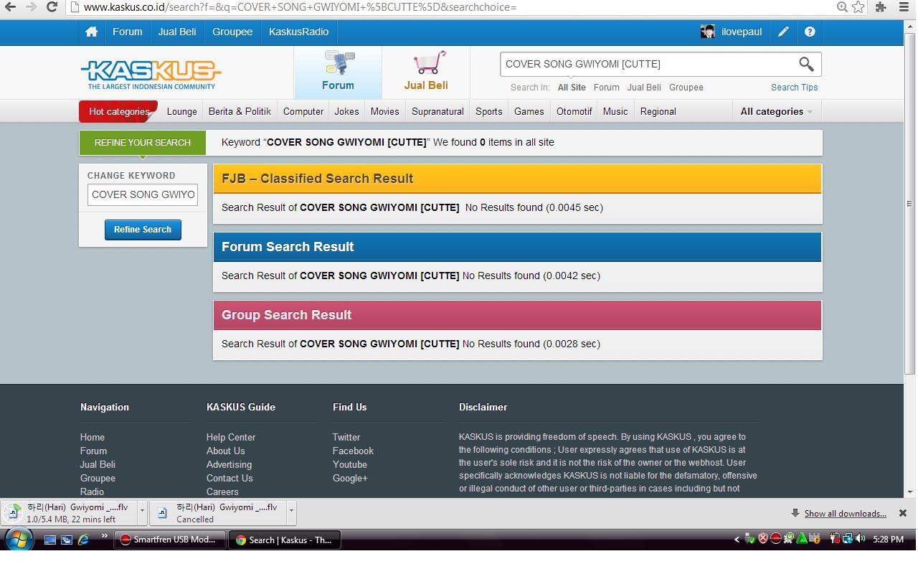
Task: Show hidden tray icons arrow
Action: [x=737, y=540]
